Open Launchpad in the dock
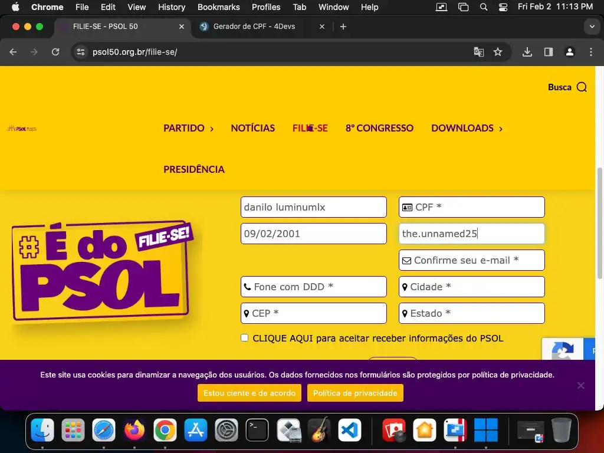Viewport: 604px width, 453px height. [x=73, y=429]
